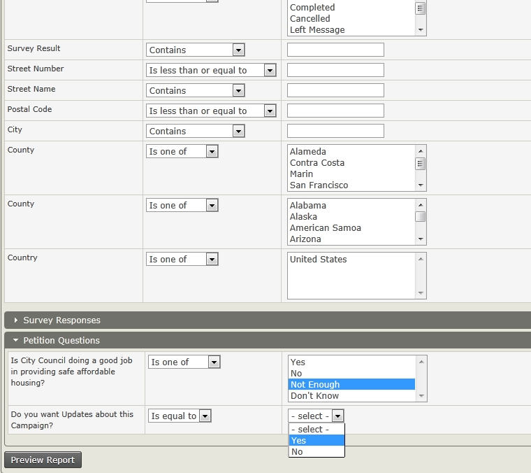
Task: Click the Street Name value field
Action: pyautogui.click(x=335, y=90)
